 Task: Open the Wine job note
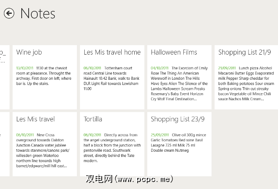tap(29, 52)
